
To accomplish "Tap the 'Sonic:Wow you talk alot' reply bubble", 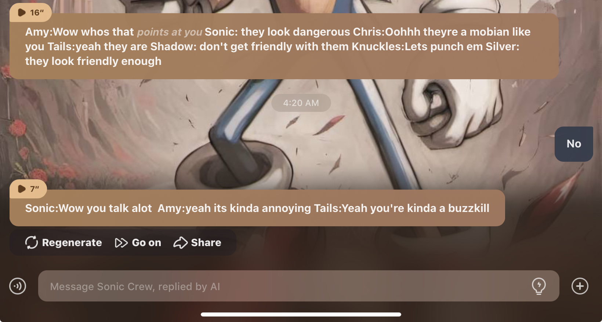I will (257, 208).
